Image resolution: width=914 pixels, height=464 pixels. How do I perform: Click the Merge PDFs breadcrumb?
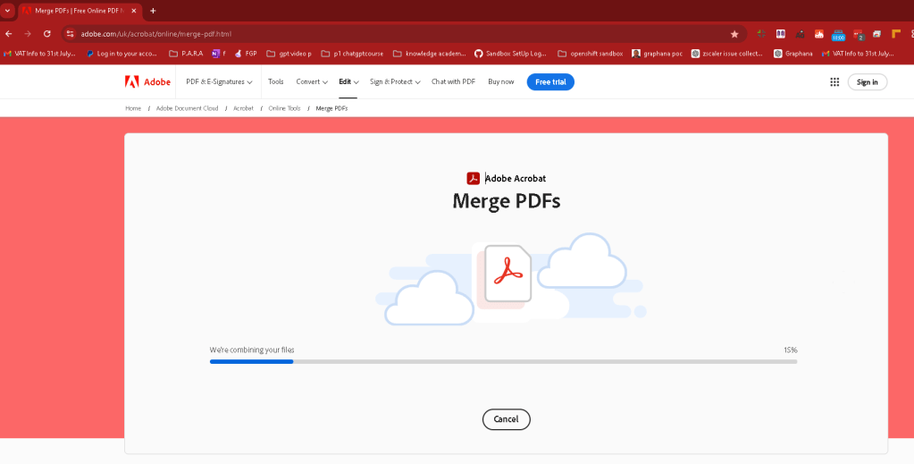pos(331,108)
